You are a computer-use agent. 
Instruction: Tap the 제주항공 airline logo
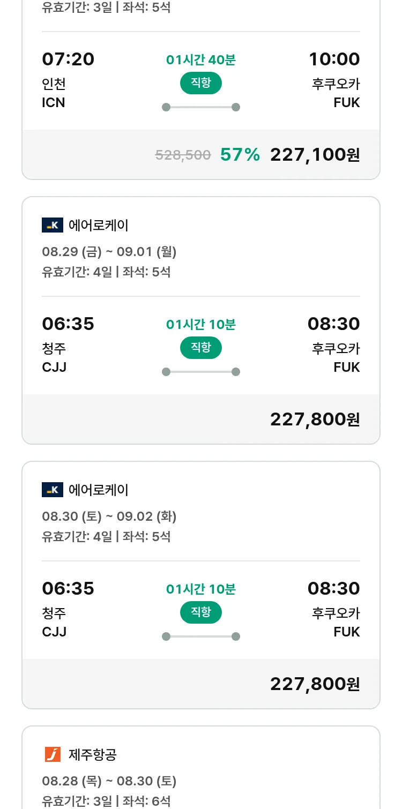point(53,754)
